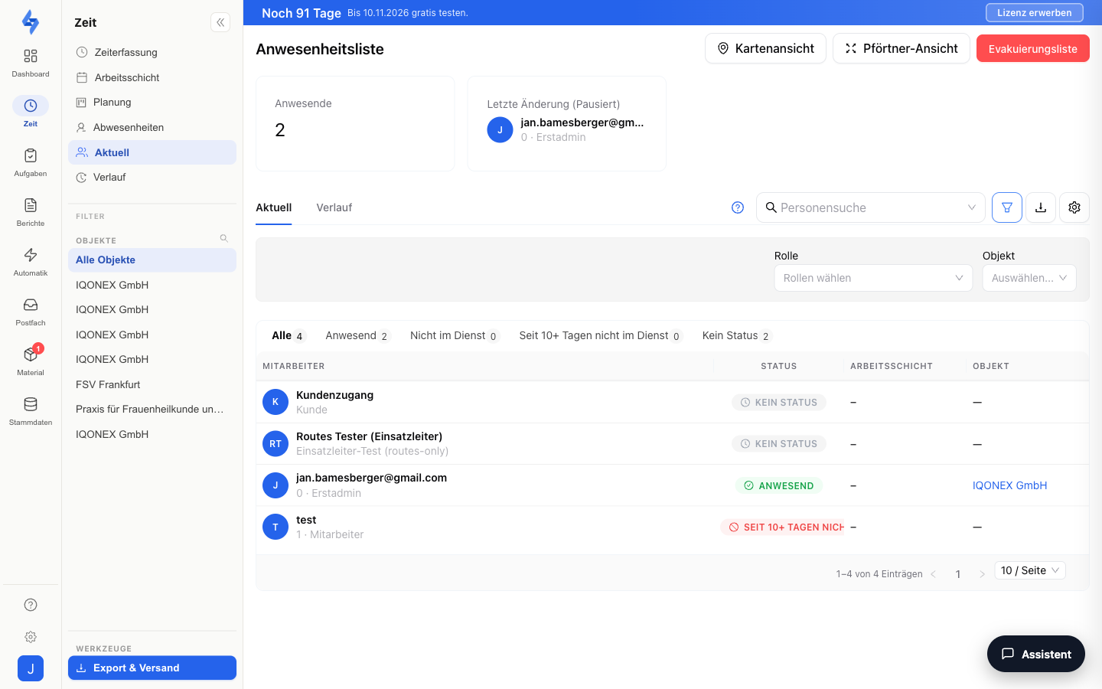Open 10 / Seite page size dropdown
The width and height of the screenshot is (1102, 689).
tap(1030, 570)
